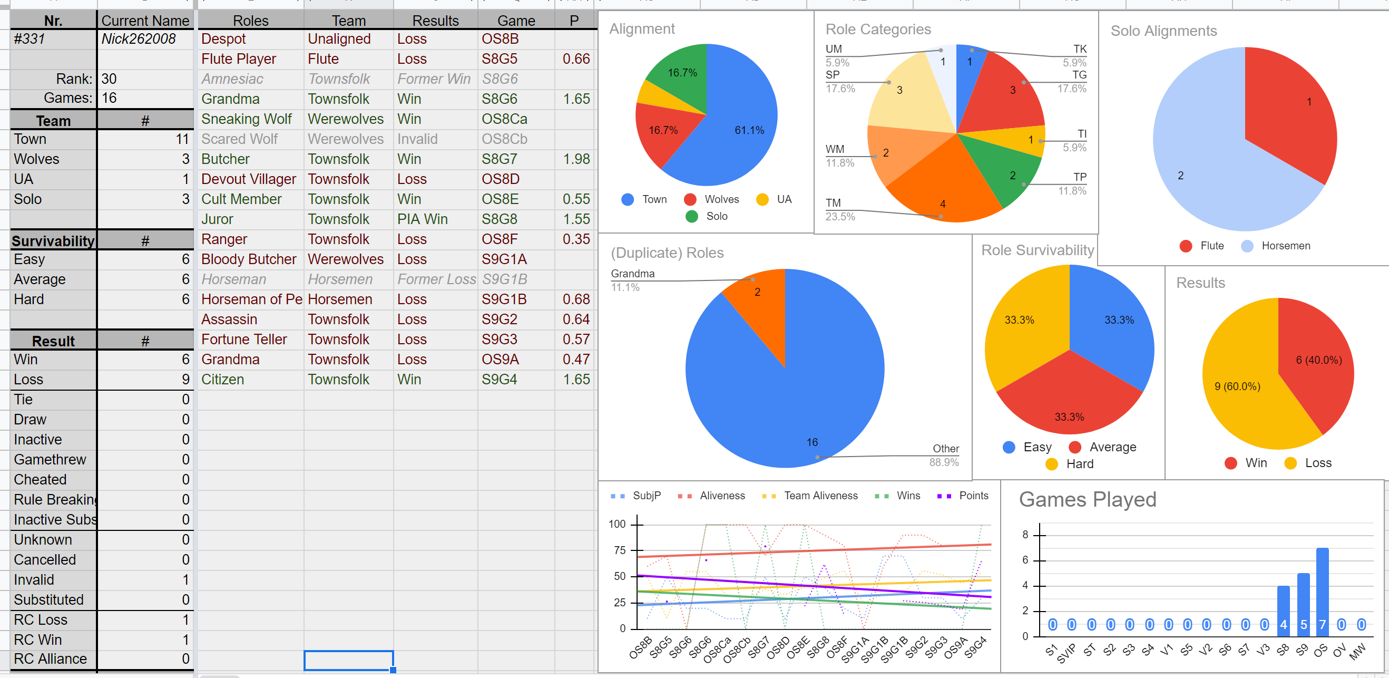Select the Nick262008 current name cell
Image resolution: width=1389 pixels, height=678 pixels.
coord(144,39)
